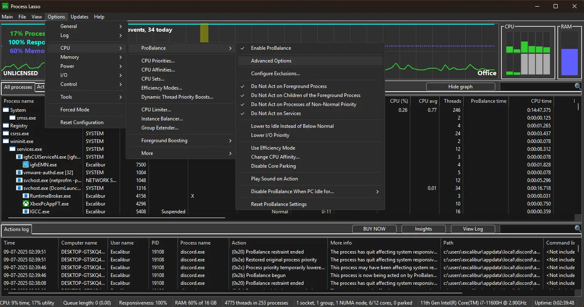Screen dimensions: 584x307
Task: Enable Lower to Idle Instead of Below Normal
Action: click(x=310, y=126)
